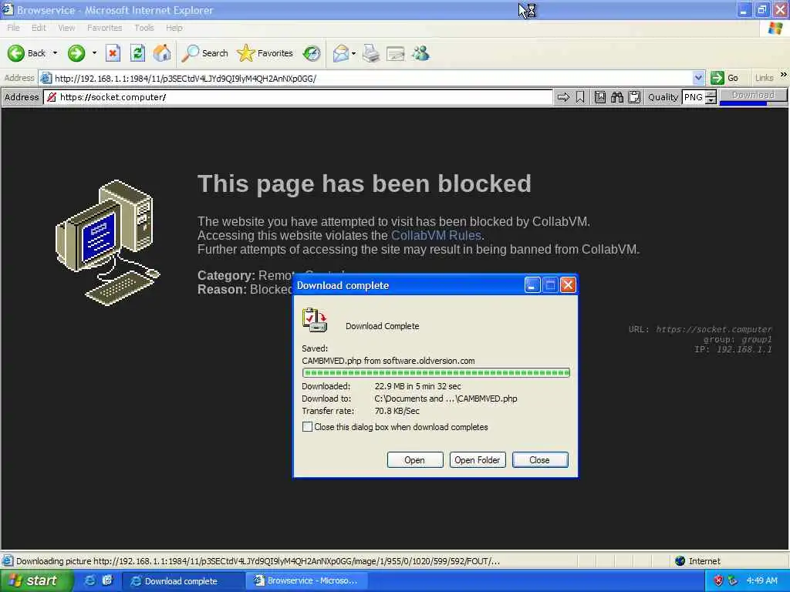Screen dimensions: 790x592
Task: Open the Tools menu
Action: click(144, 28)
